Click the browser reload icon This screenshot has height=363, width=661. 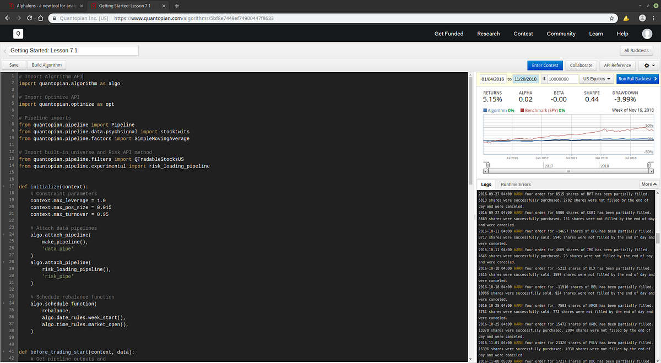29,17
